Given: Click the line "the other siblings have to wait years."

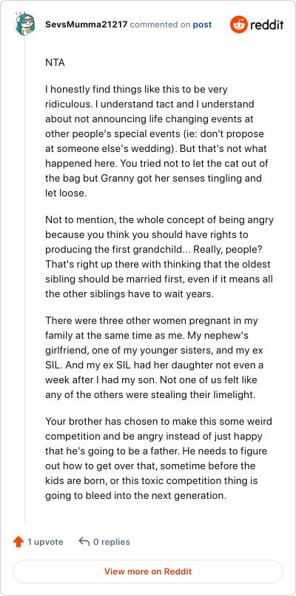Looking at the screenshot, I should [129, 294].
